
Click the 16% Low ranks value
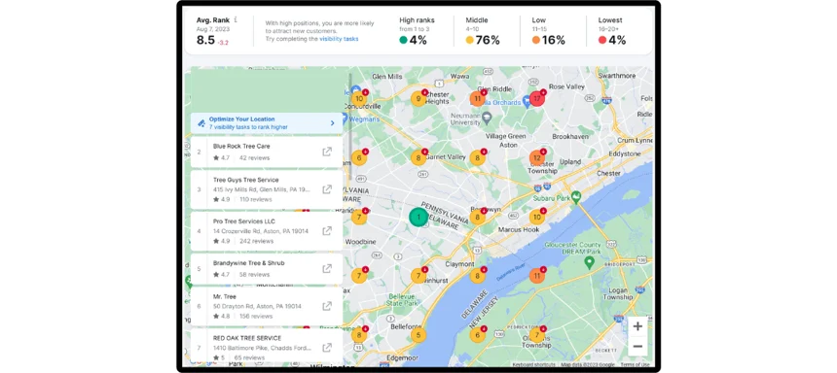[554, 40]
